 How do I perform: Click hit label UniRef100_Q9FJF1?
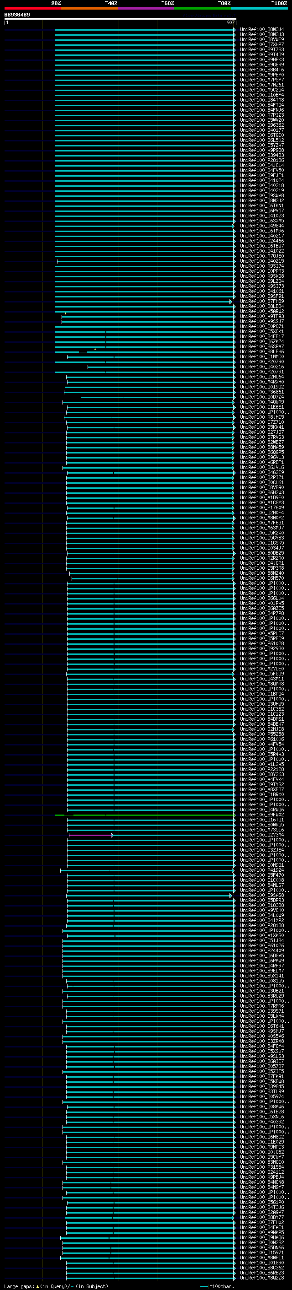coord(262,175)
